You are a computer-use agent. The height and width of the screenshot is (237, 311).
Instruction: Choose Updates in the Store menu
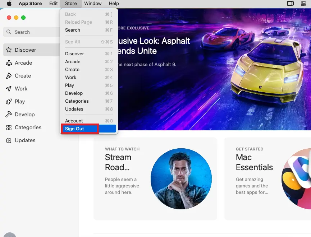[89, 109]
